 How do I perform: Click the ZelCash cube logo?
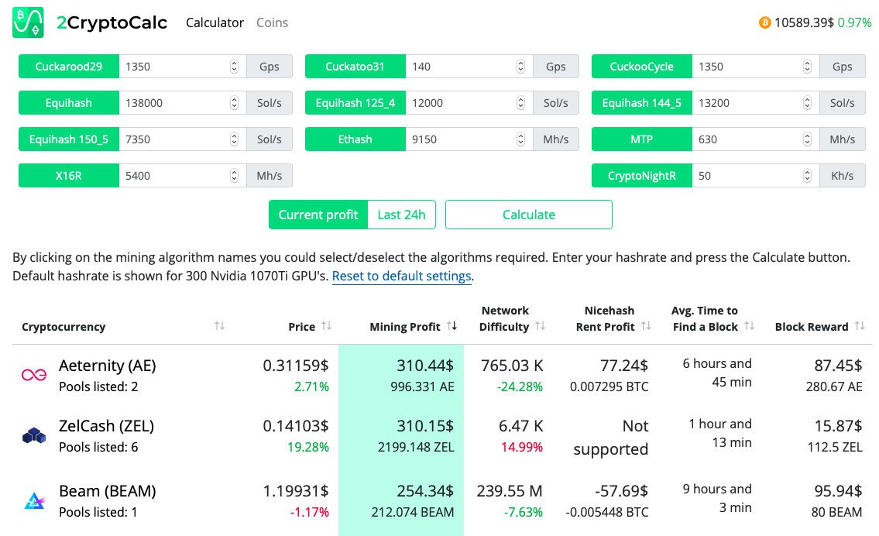pyautogui.click(x=33, y=437)
